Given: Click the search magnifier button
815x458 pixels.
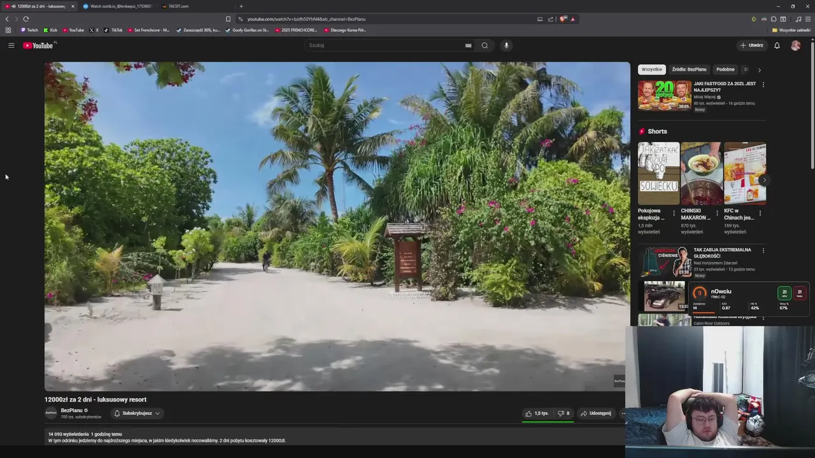Looking at the screenshot, I should [x=485, y=45].
